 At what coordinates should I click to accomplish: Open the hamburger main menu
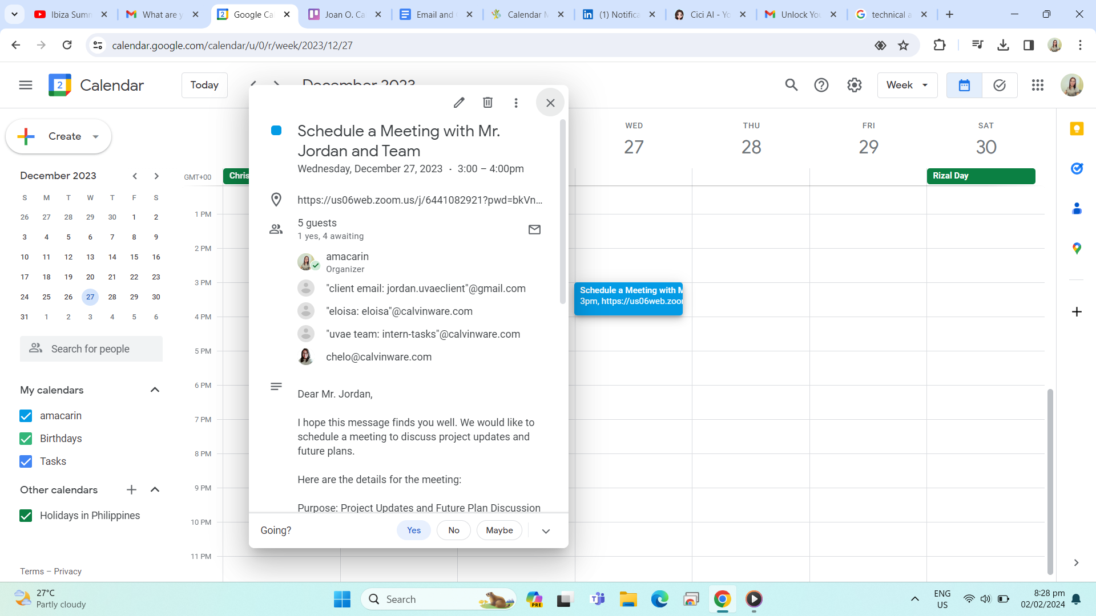[25, 84]
